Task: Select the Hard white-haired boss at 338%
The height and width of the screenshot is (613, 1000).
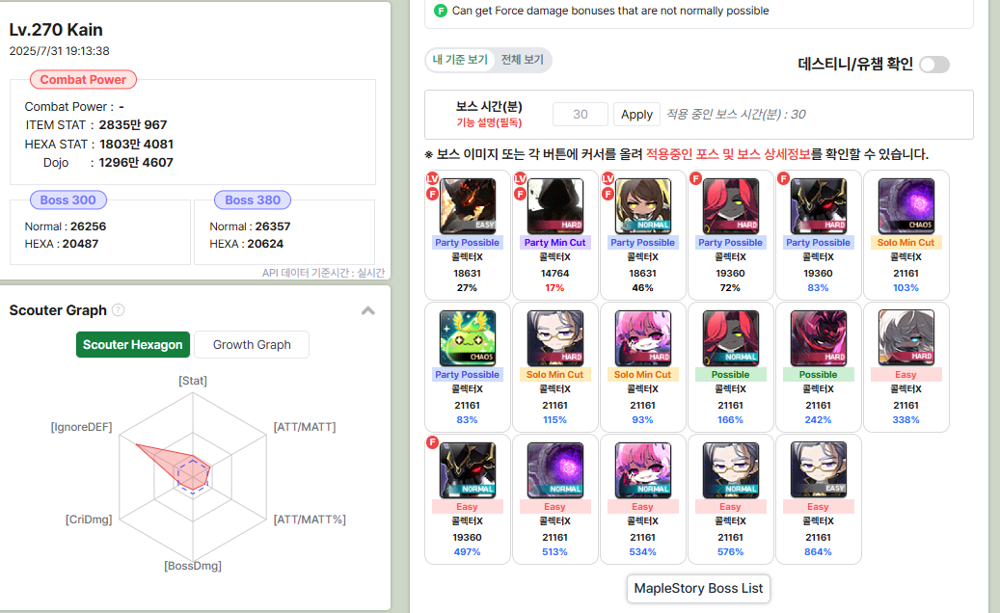Action: 906,337
